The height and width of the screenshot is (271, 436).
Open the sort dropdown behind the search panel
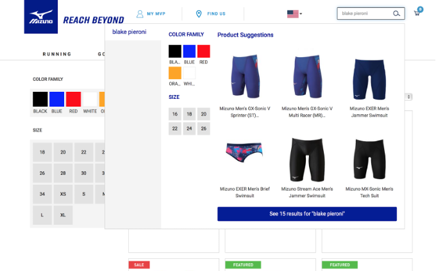coord(408,96)
